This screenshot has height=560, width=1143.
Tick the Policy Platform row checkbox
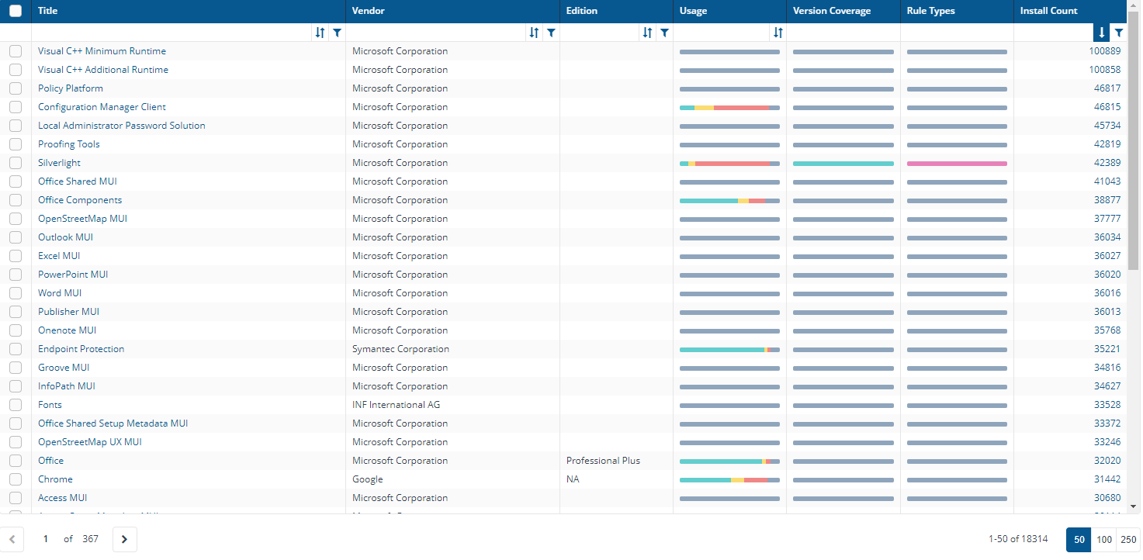16,88
